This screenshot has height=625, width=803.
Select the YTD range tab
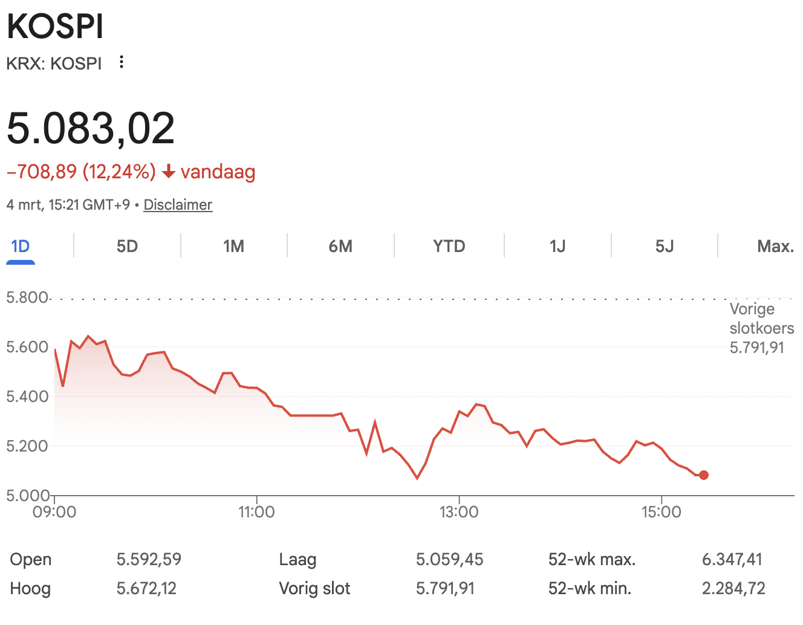pos(449,247)
